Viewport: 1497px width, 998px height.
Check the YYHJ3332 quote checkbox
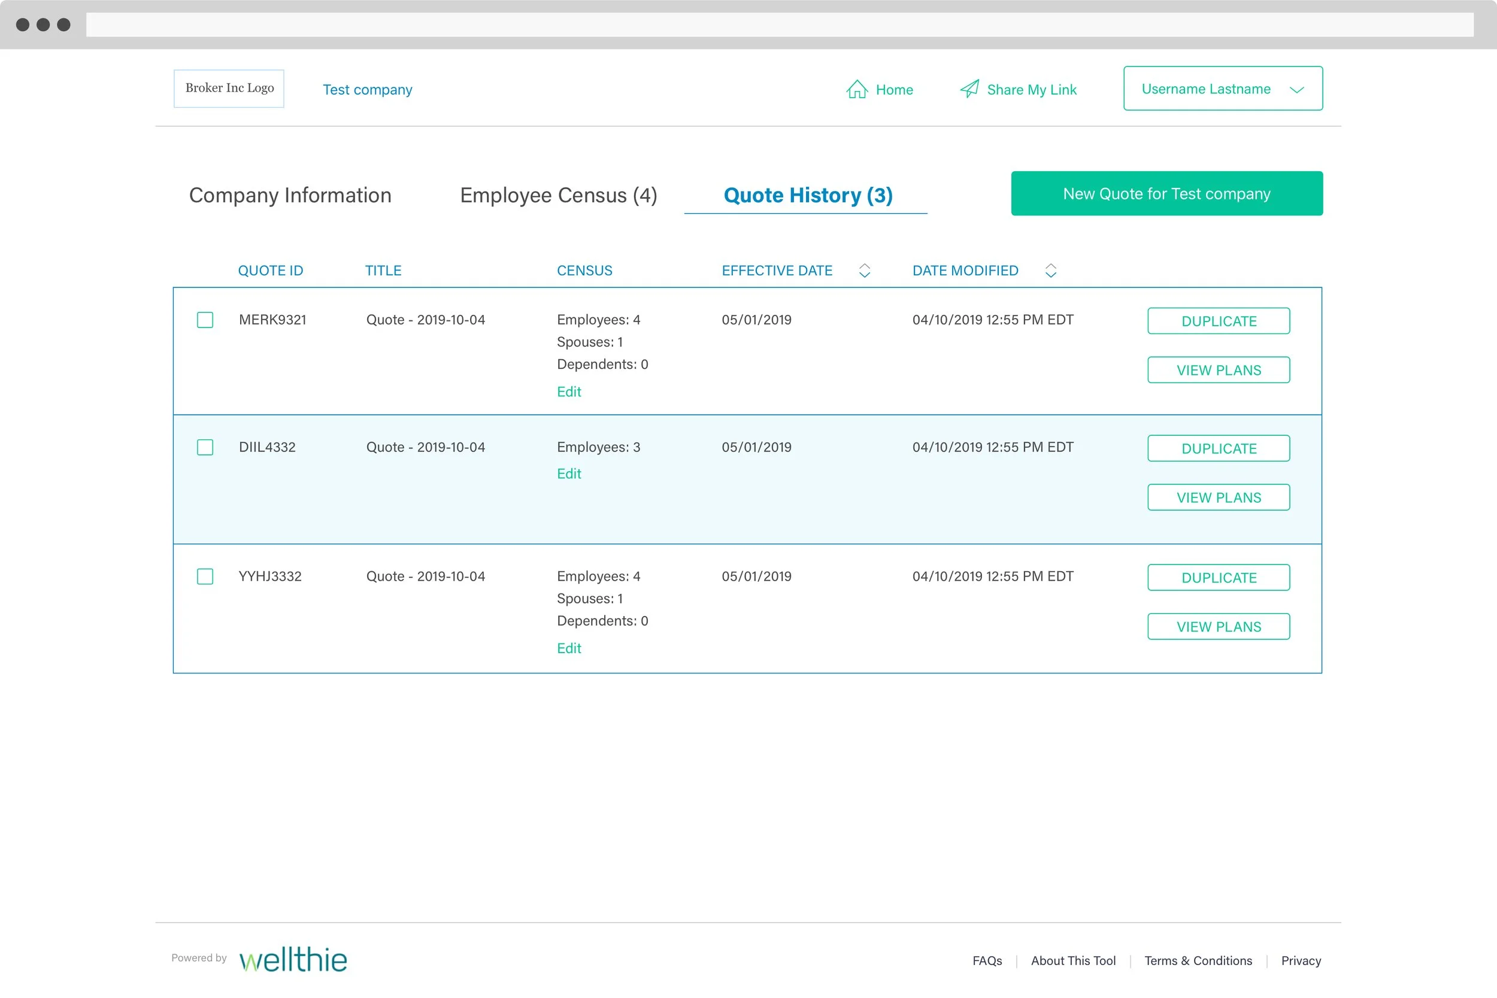[x=205, y=577]
